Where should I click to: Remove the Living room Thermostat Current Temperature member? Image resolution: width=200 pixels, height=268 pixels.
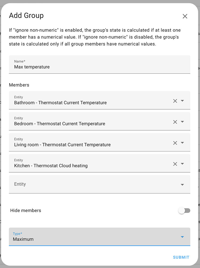coord(175,143)
